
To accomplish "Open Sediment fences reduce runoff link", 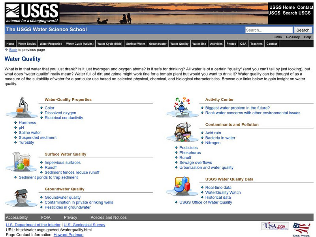I will click(x=72, y=172).
